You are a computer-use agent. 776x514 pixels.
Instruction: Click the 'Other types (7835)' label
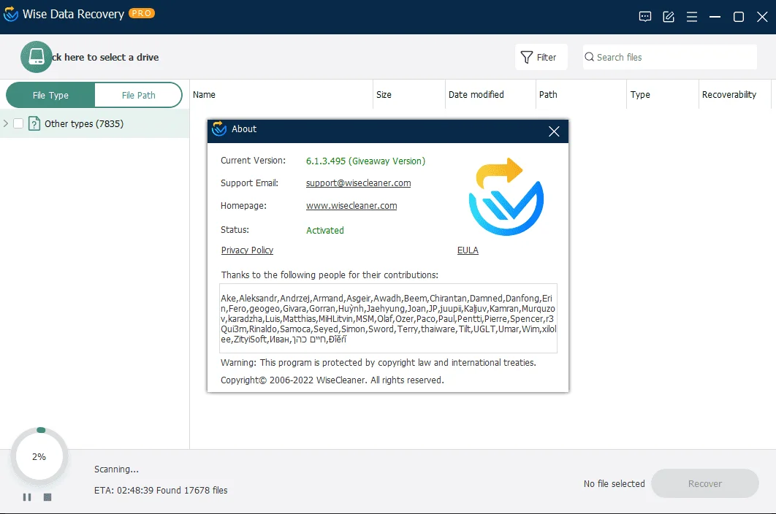coord(84,123)
